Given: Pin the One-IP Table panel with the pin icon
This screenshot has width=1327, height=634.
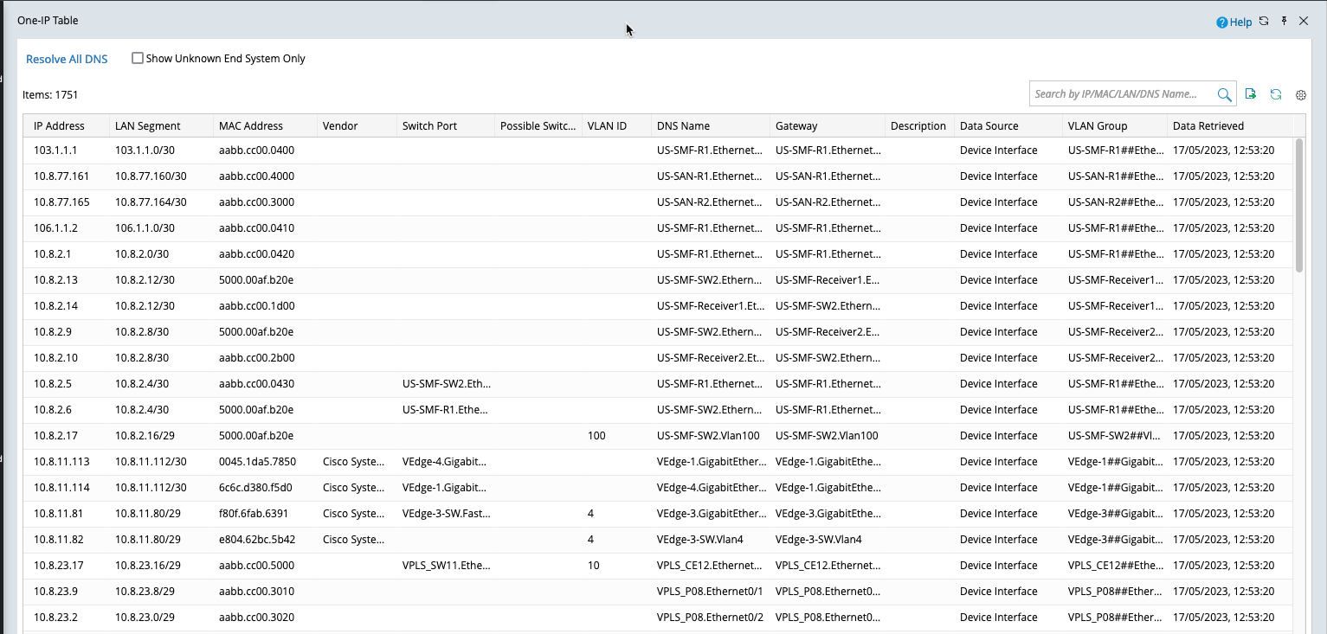Looking at the screenshot, I should pos(1282,21).
